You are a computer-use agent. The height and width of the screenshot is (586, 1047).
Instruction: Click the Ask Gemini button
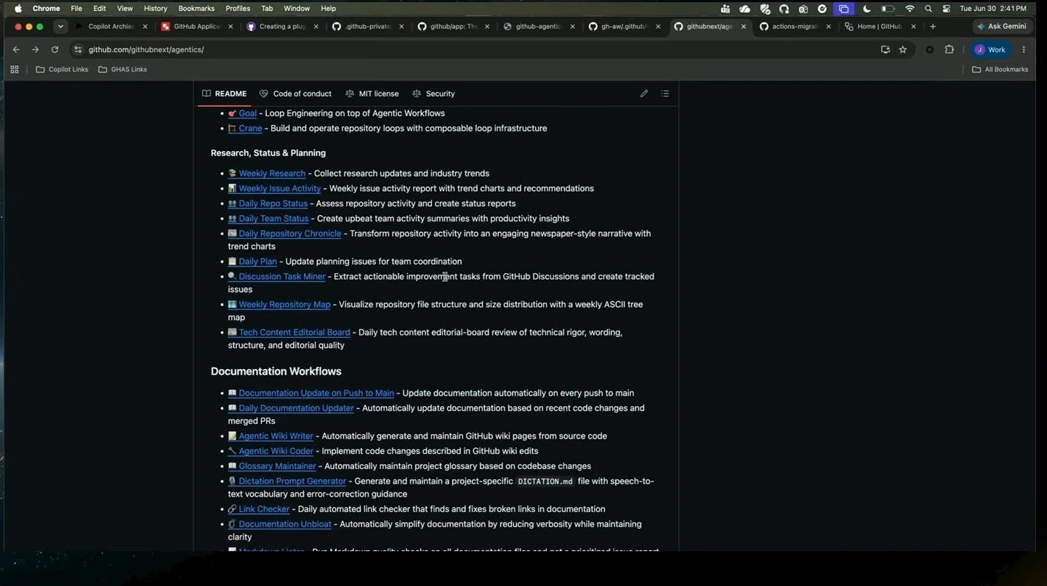tap(1002, 26)
